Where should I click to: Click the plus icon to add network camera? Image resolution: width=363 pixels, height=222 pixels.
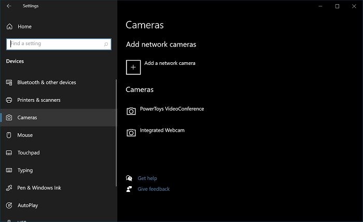(x=133, y=67)
